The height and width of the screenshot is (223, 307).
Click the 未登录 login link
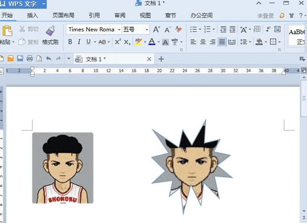(266, 16)
